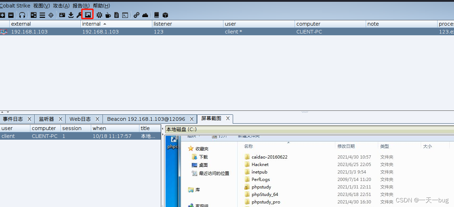Open the 报告(R) menu

pos(81,6)
